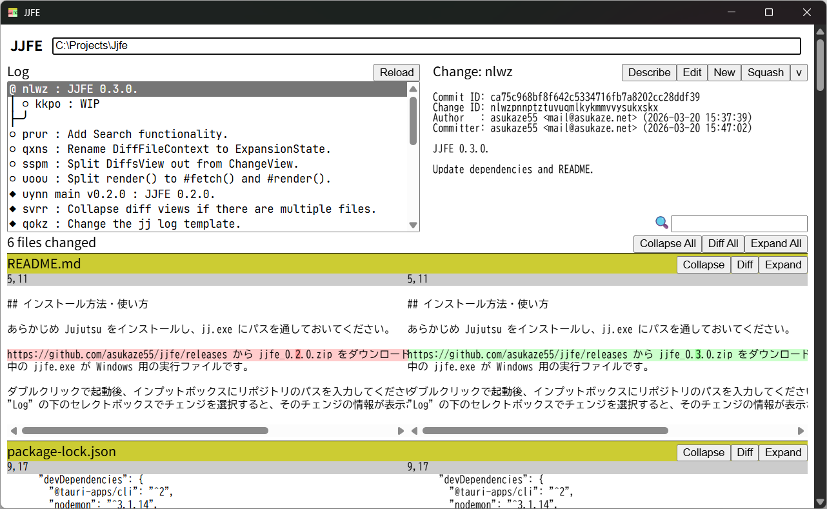Image resolution: width=827 pixels, height=509 pixels.
Task: Reload the log list
Action: pos(397,72)
